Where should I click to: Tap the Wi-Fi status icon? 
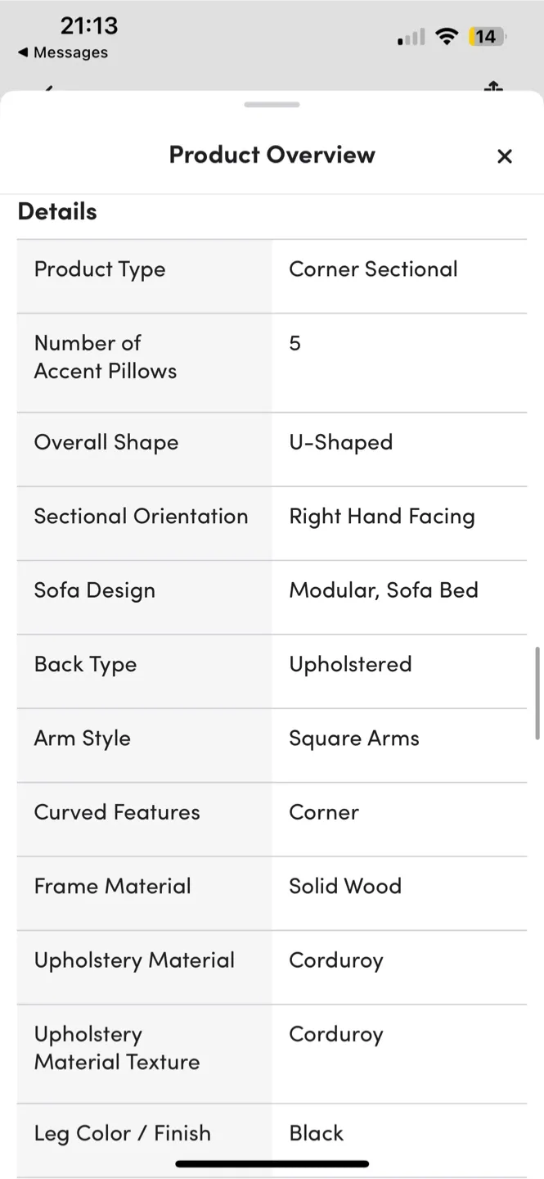click(446, 36)
